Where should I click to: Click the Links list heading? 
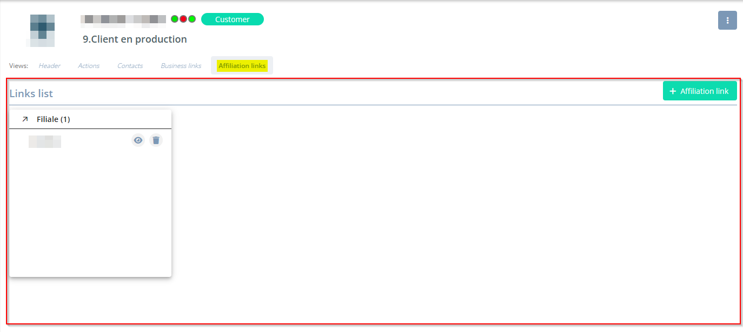(31, 93)
